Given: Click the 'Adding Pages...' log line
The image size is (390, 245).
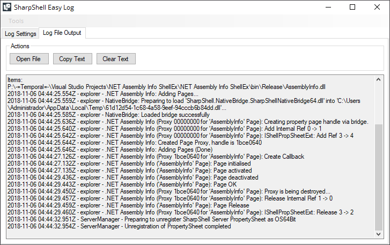Looking at the screenshot, I should (x=102, y=94).
